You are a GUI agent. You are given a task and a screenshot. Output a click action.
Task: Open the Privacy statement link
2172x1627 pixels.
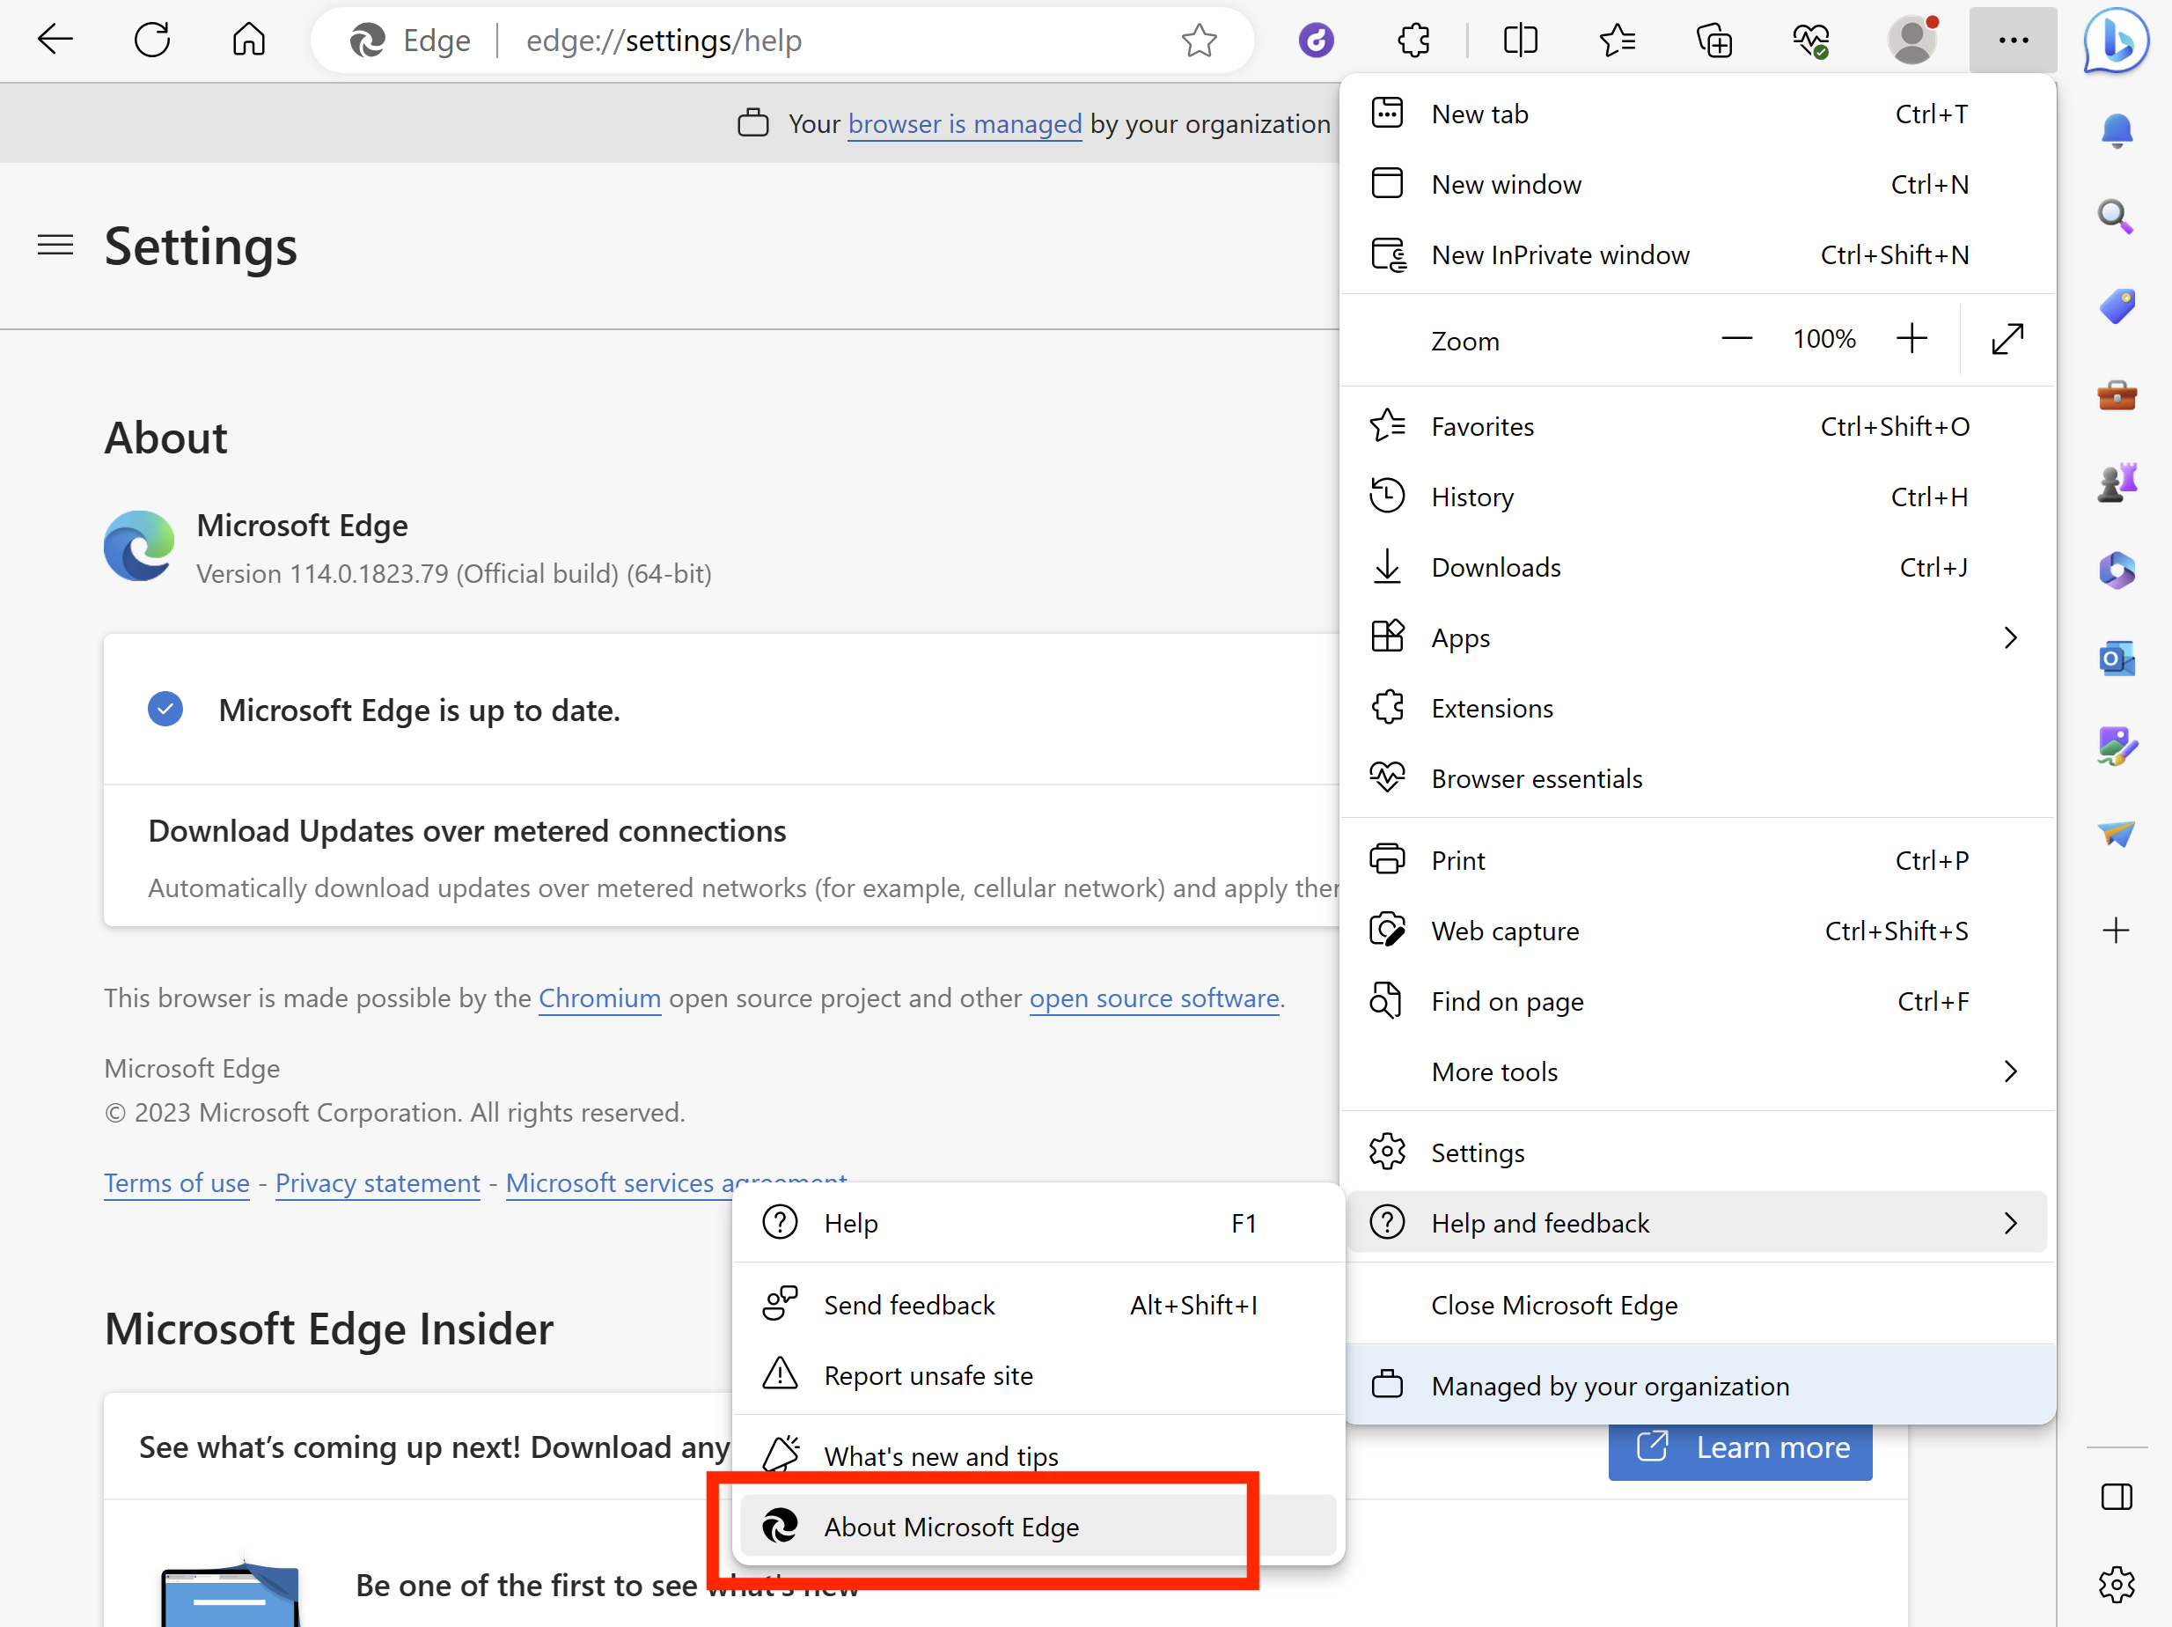(x=377, y=1183)
